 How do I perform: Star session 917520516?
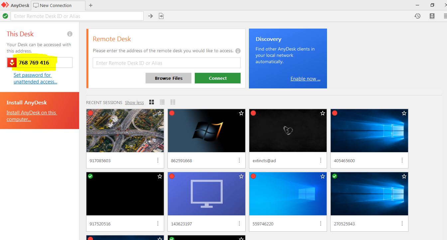tap(160, 177)
